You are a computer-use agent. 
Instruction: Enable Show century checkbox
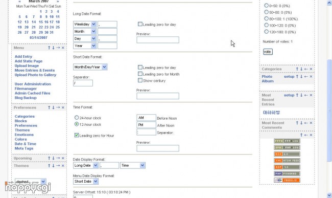(x=140, y=80)
